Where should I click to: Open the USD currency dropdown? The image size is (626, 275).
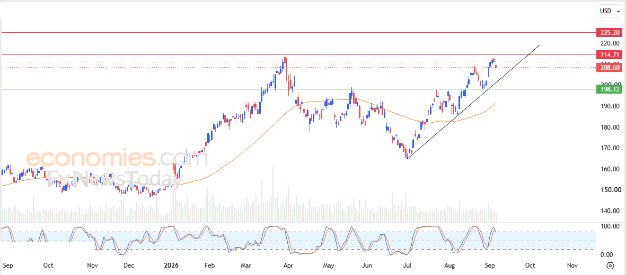[x=611, y=11]
